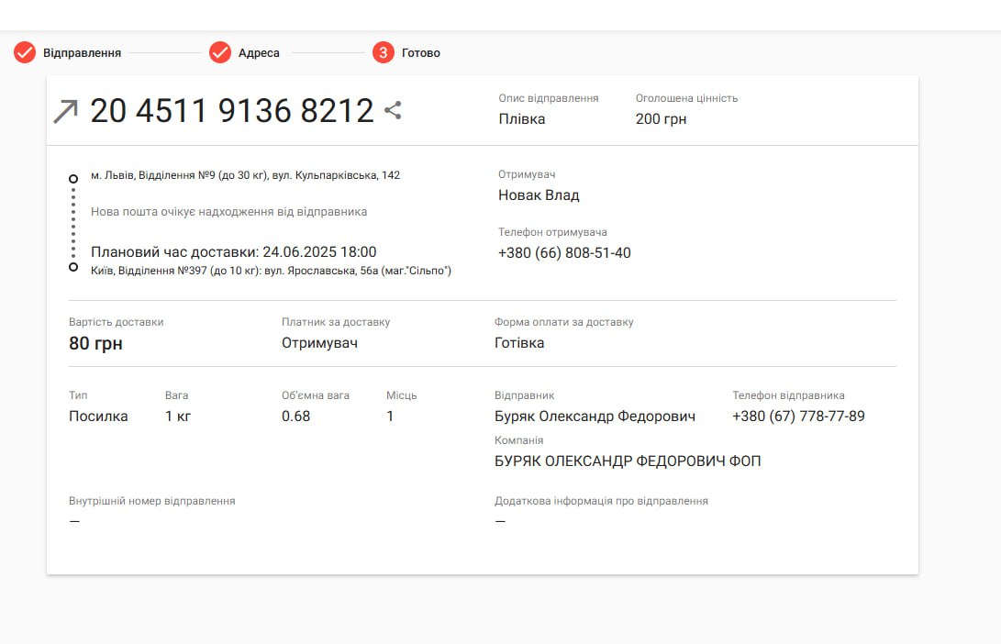Click the Готово step number 3 circle

[383, 52]
